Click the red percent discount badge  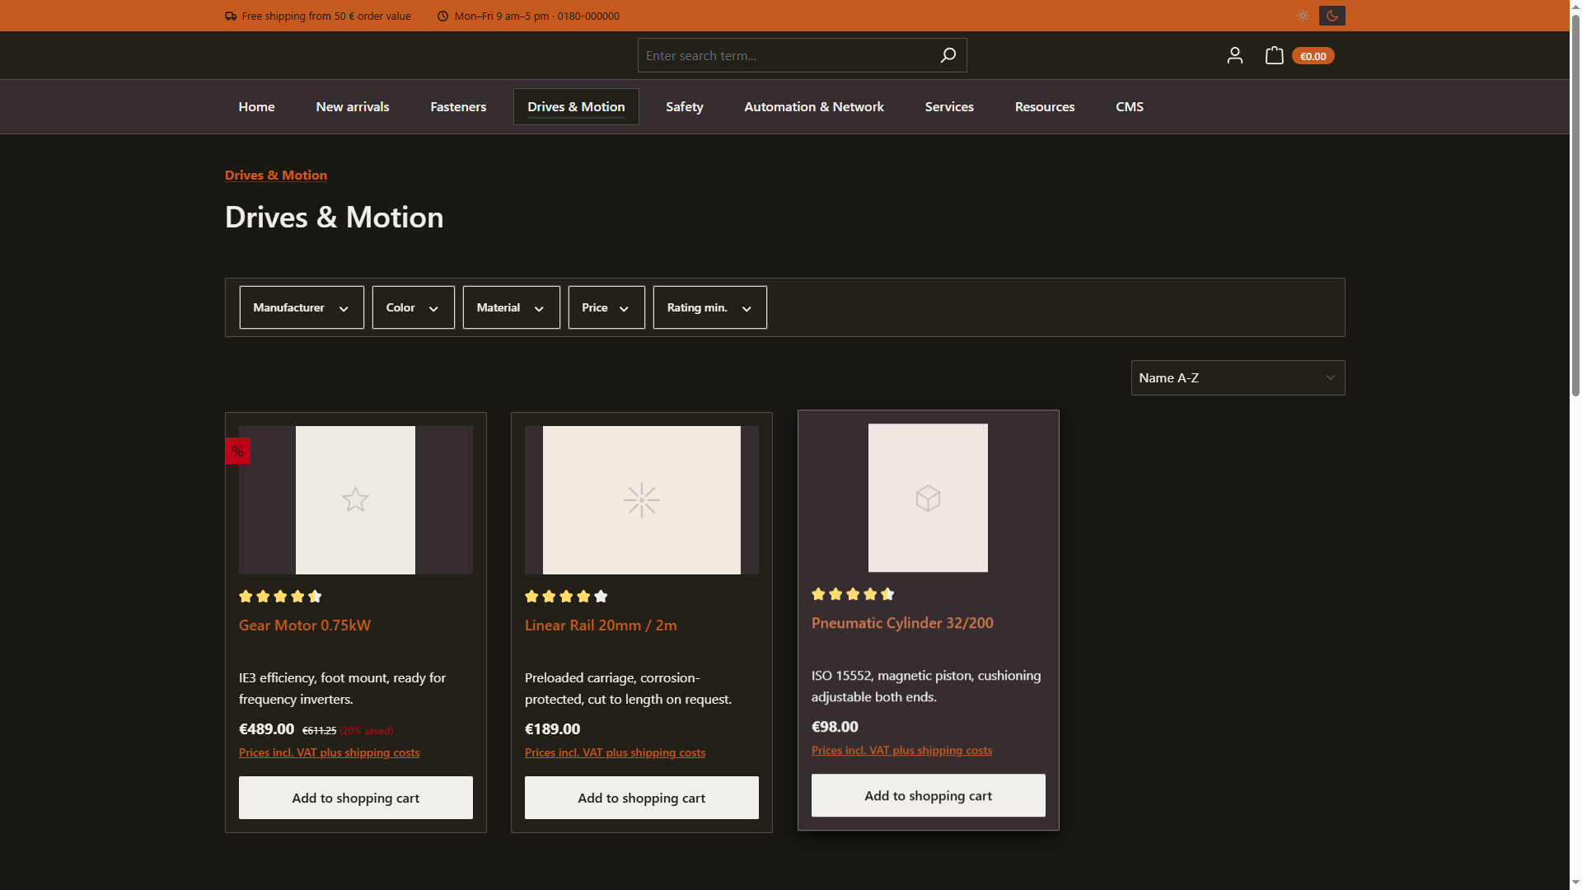pyautogui.click(x=237, y=451)
